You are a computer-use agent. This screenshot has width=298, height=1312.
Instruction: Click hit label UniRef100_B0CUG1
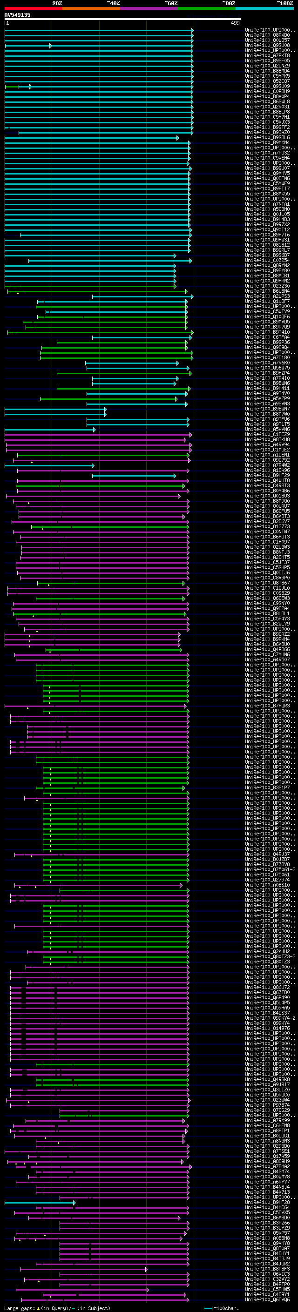(x=267, y=1135)
